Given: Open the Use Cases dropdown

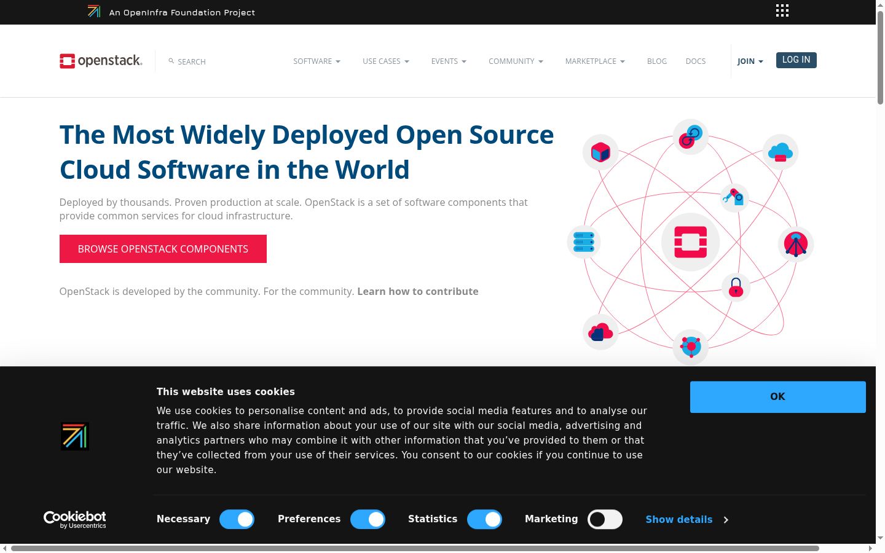Looking at the screenshot, I should 386,61.
